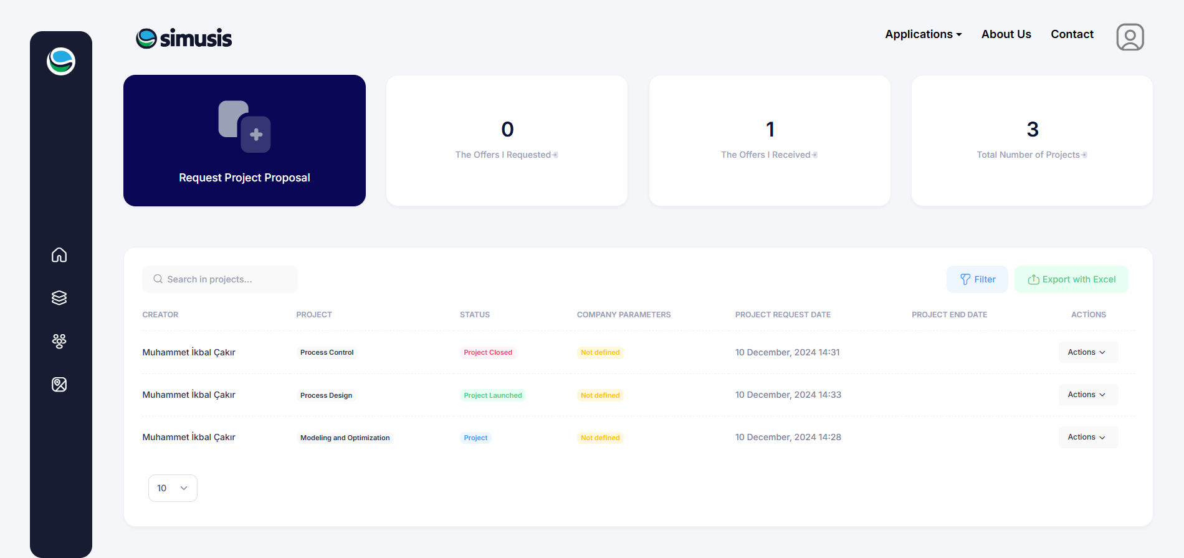Screen dimensions: 1184x558
Task: Open Actions dropdown for Process Control
Action: [1087, 352]
